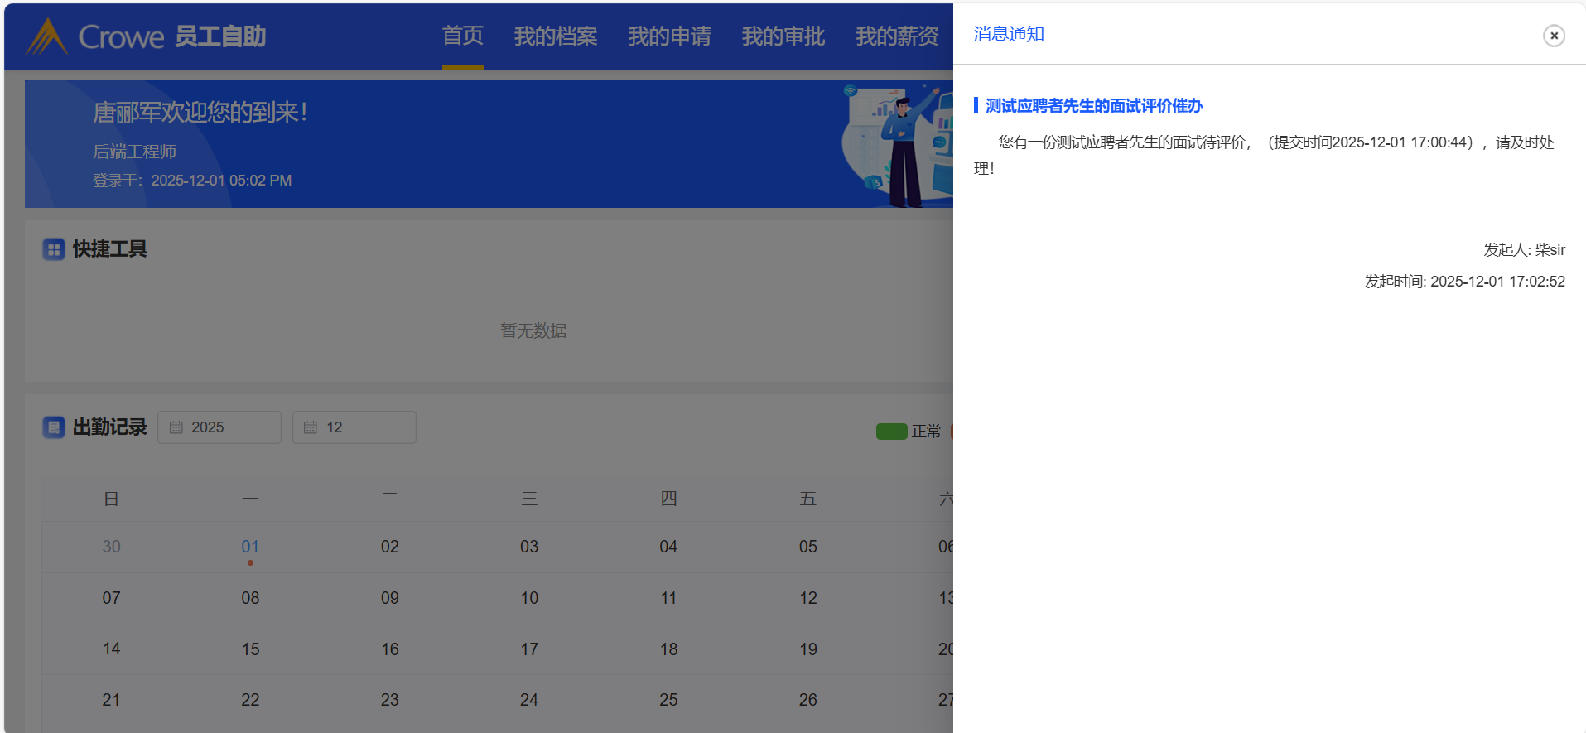This screenshot has height=733, width=1586.
Task: Click the 发起时间 2025-12-01 17:02:52 line
Action: tap(1465, 282)
